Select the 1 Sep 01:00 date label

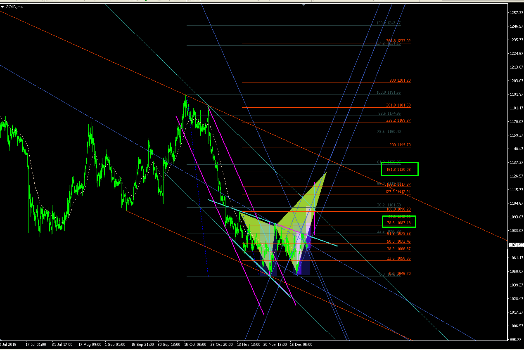click(x=115, y=344)
